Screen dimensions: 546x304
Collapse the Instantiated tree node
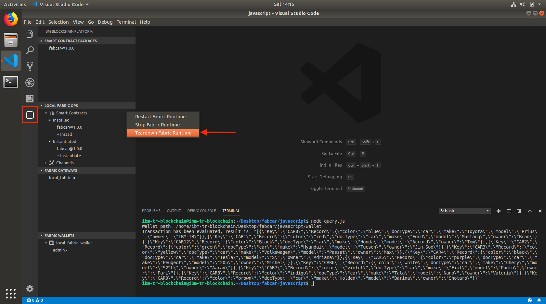coord(50,141)
